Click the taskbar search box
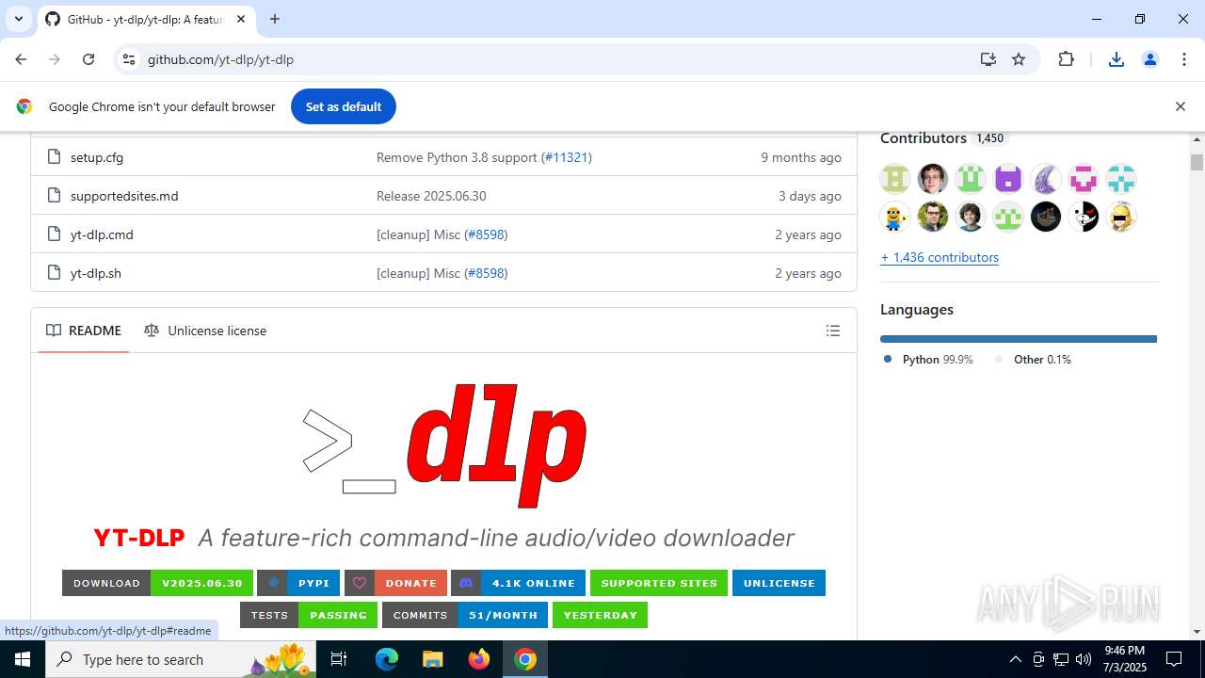 [x=182, y=659]
